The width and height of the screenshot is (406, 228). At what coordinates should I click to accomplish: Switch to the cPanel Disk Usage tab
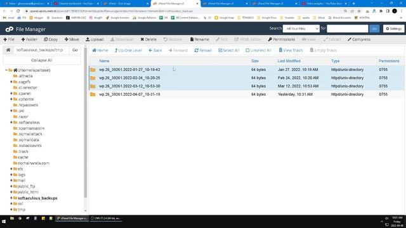pos(126,4)
